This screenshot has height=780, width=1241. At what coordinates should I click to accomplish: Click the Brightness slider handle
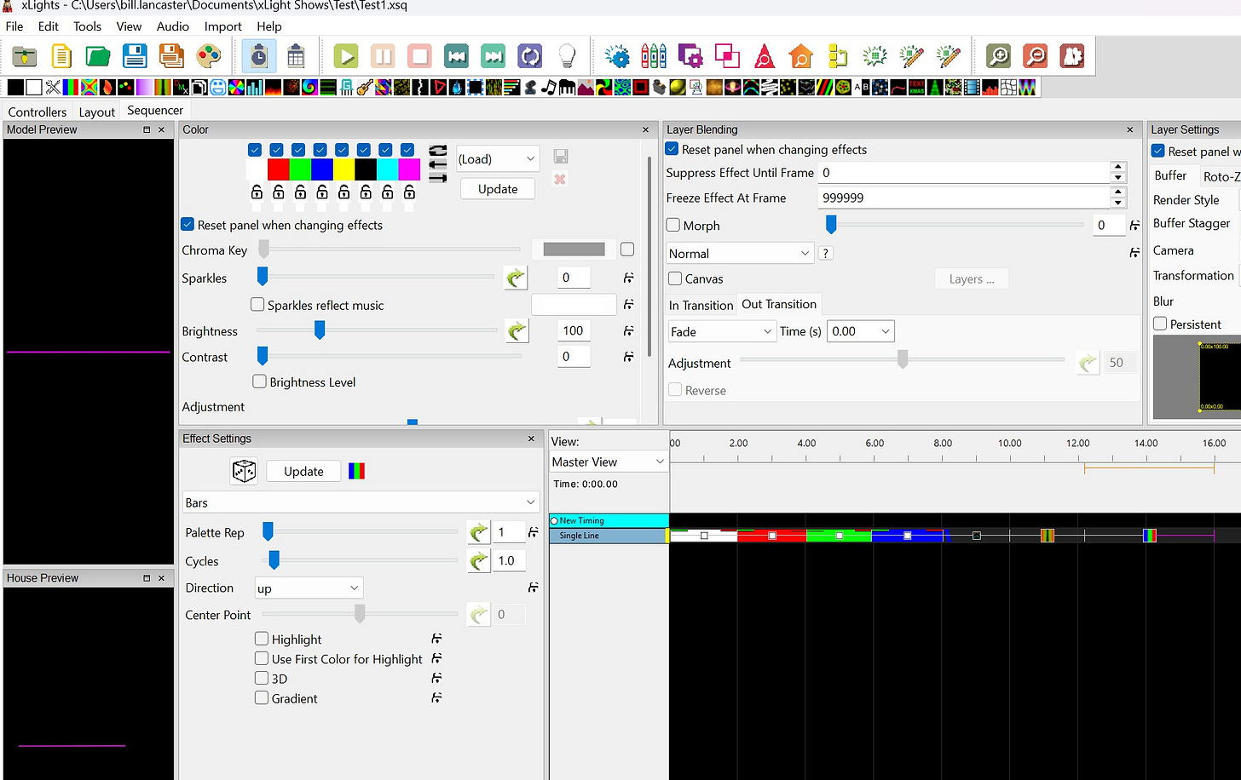tap(320, 330)
